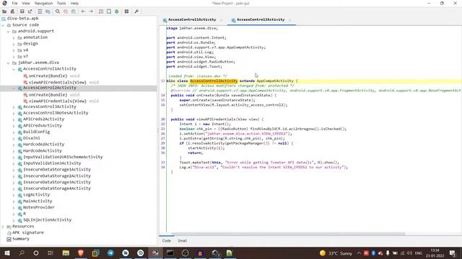Viewport: 462px width, 259px height.
Task: Select the APICreds2Activity class
Action: click(43, 119)
